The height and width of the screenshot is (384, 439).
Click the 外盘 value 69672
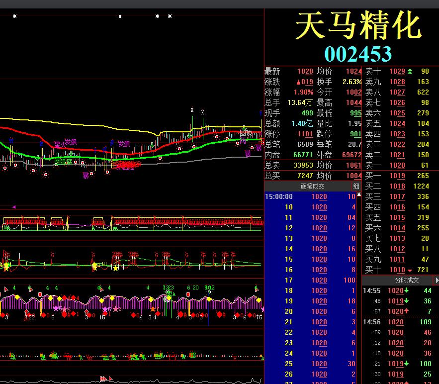(352, 155)
